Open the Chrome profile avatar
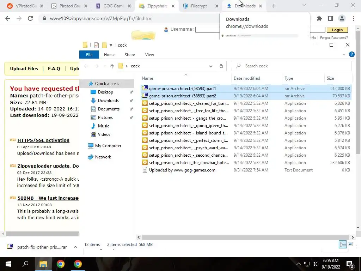The width and height of the screenshot is (361, 271). (342, 18)
